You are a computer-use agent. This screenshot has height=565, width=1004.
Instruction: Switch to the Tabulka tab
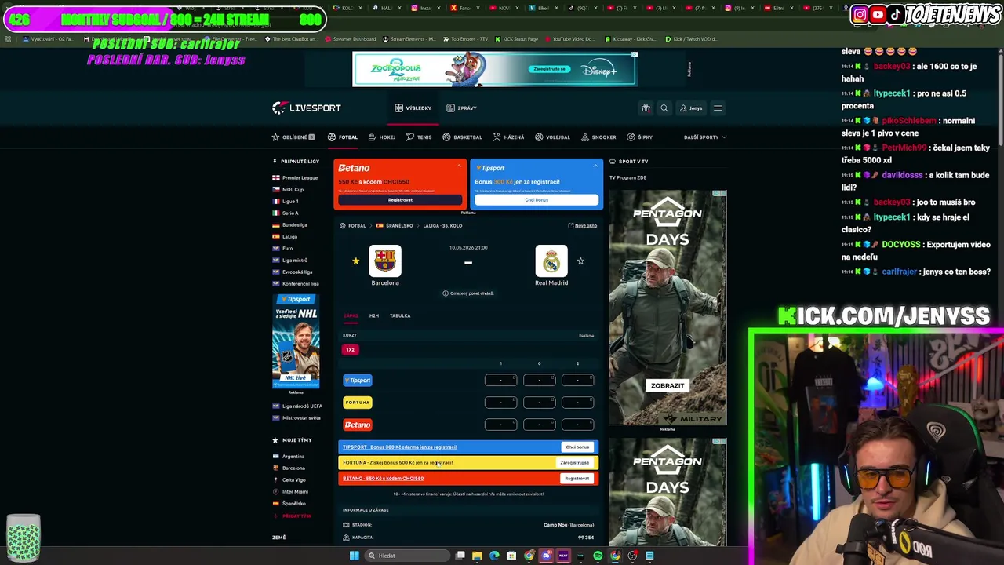click(x=400, y=316)
